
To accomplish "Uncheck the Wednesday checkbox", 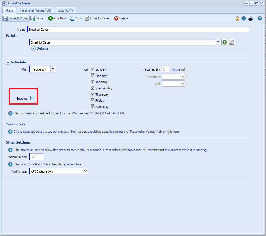I will click(x=92, y=88).
